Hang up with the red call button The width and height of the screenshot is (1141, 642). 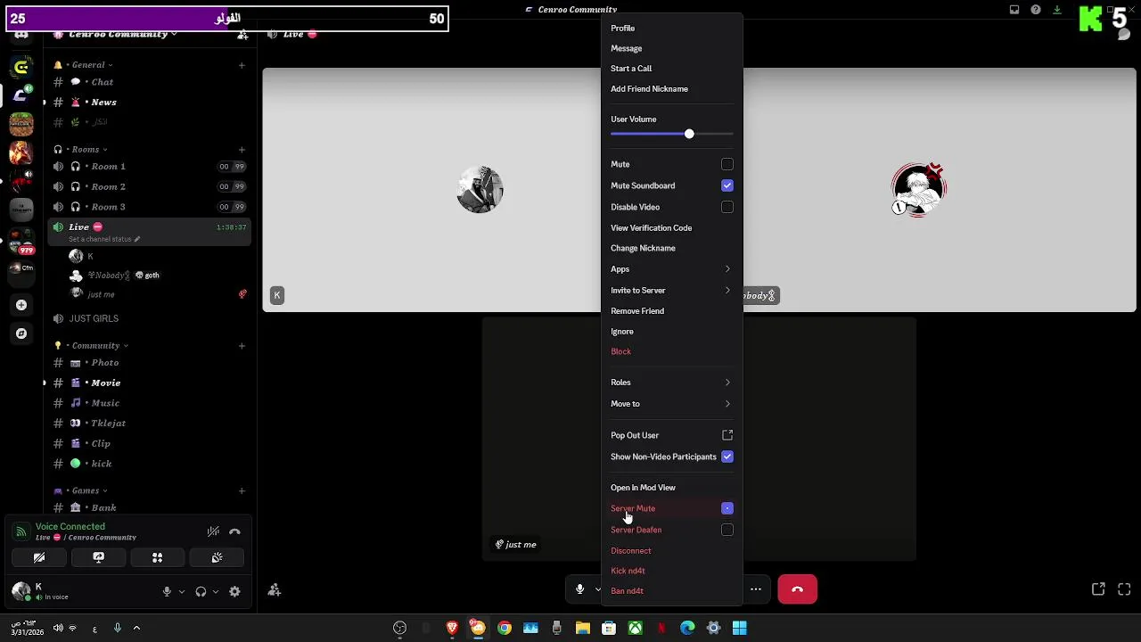(x=797, y=589)
